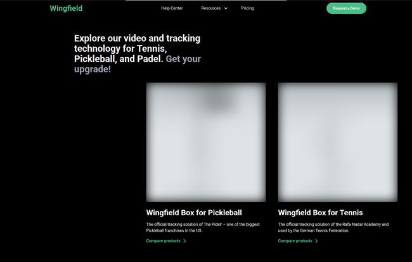Click the Picklr tracking solution description
The height and width of the screenshot is (262, 412).
coord(204,227)
